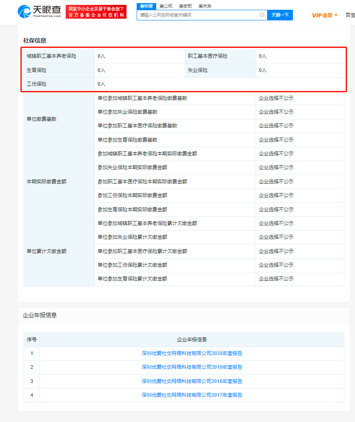Image resolution: width=355 pixels, height=422 pixels.
Task: Click the 百宝 item in top navigation
Action: 350,15
